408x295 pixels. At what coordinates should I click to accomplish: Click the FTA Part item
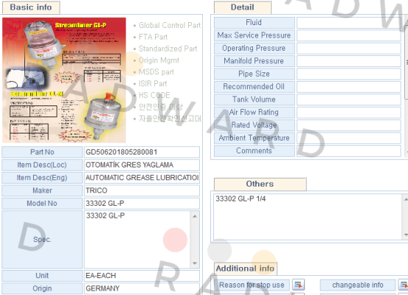(153, 37)
